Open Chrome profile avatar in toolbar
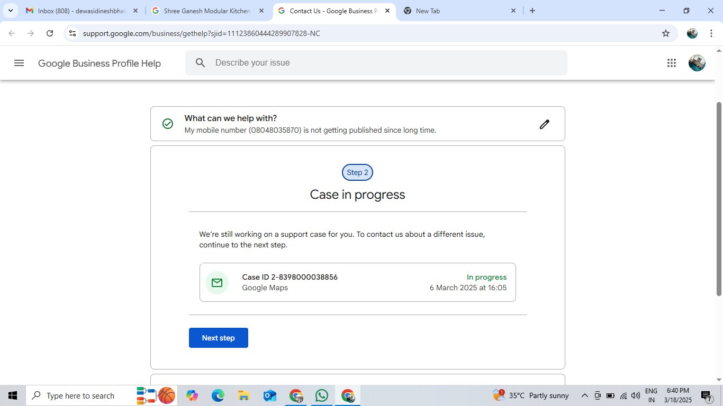The height and width of the screenshot is (406, 723). (x=692, y=33)
